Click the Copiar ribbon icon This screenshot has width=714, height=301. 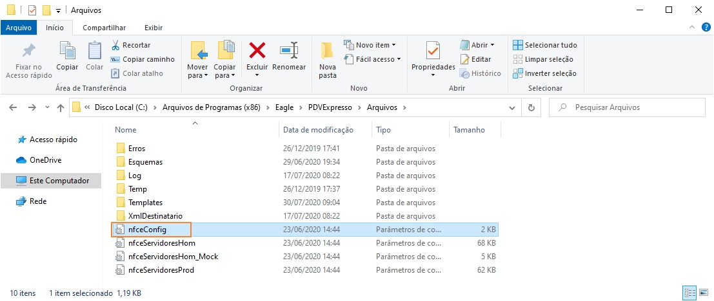pos(67,51)
